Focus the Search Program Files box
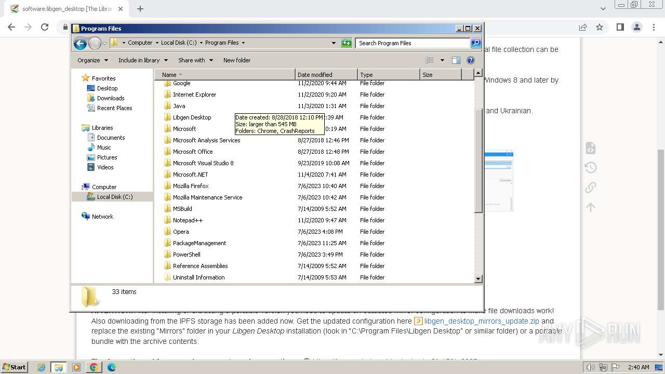Screen dimensions: 665x374 (413, 43)
